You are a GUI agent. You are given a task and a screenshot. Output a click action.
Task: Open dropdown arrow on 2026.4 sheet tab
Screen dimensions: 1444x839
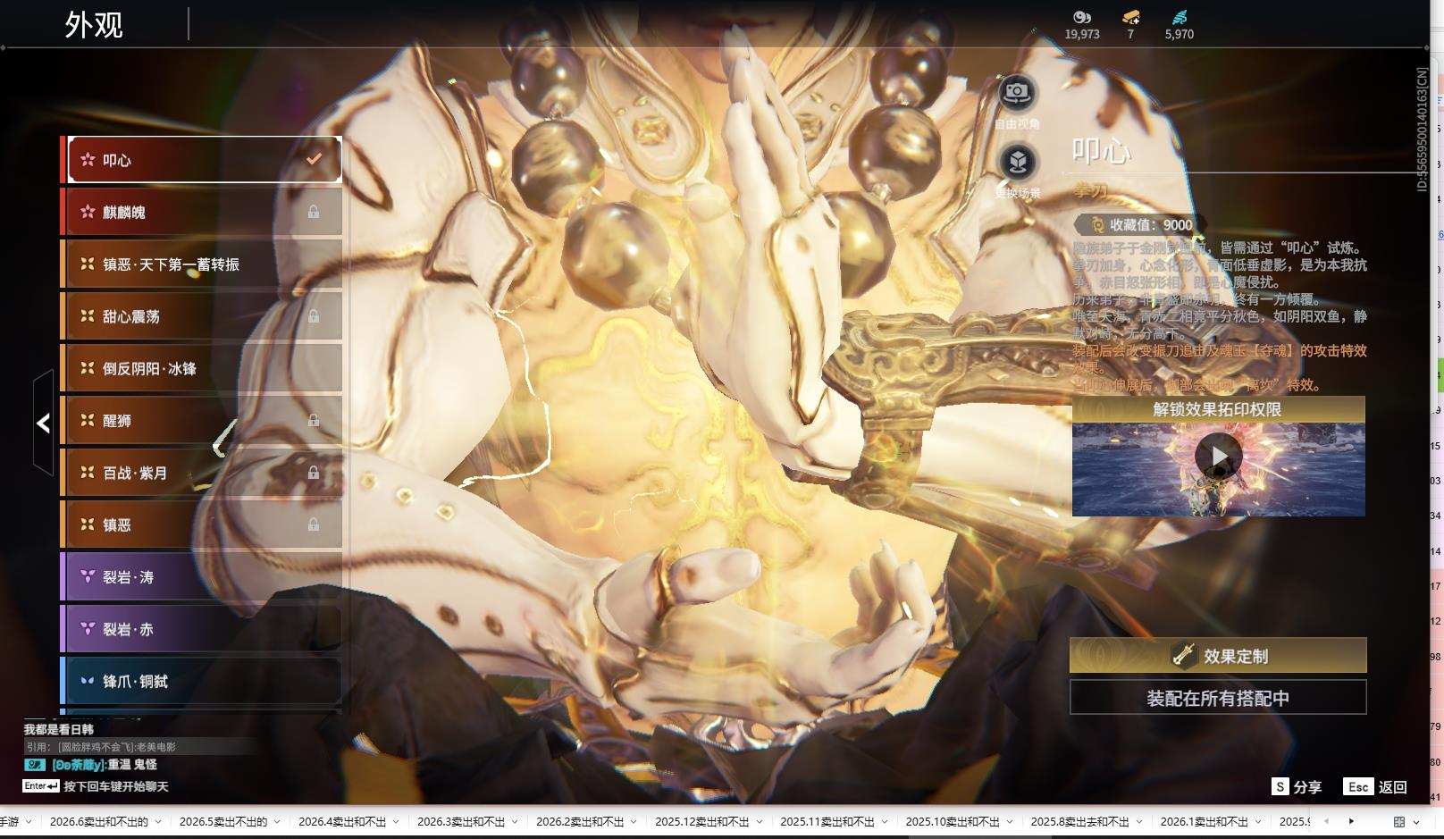coord(397,822)
